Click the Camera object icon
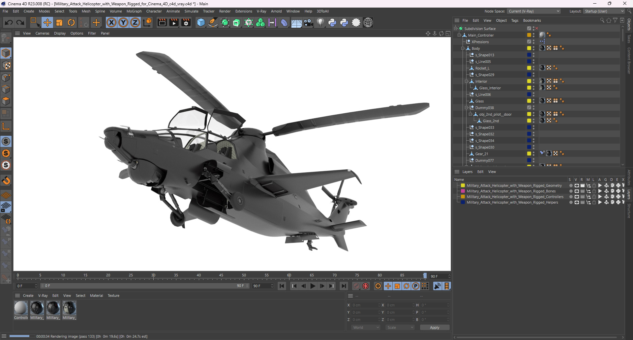This screenshot has height=340, width=633. click(309, 22)
